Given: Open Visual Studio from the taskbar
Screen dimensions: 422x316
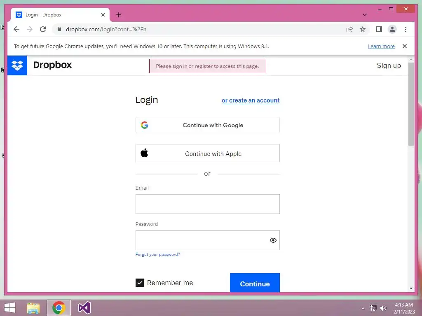Looking at the screenshot, I should (84, 308).
